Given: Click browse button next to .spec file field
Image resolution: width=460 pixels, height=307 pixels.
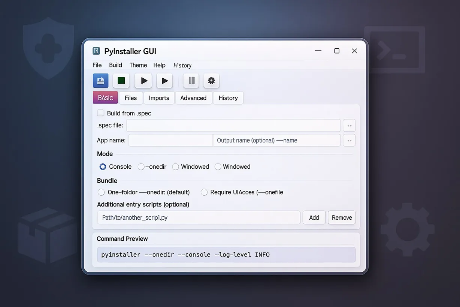Looking at the screenshot, I should (x=349, y=126).
